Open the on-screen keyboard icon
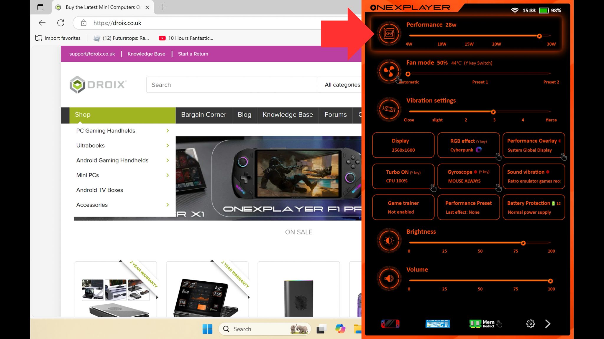The image size is (604, 339). pos(438,324)
